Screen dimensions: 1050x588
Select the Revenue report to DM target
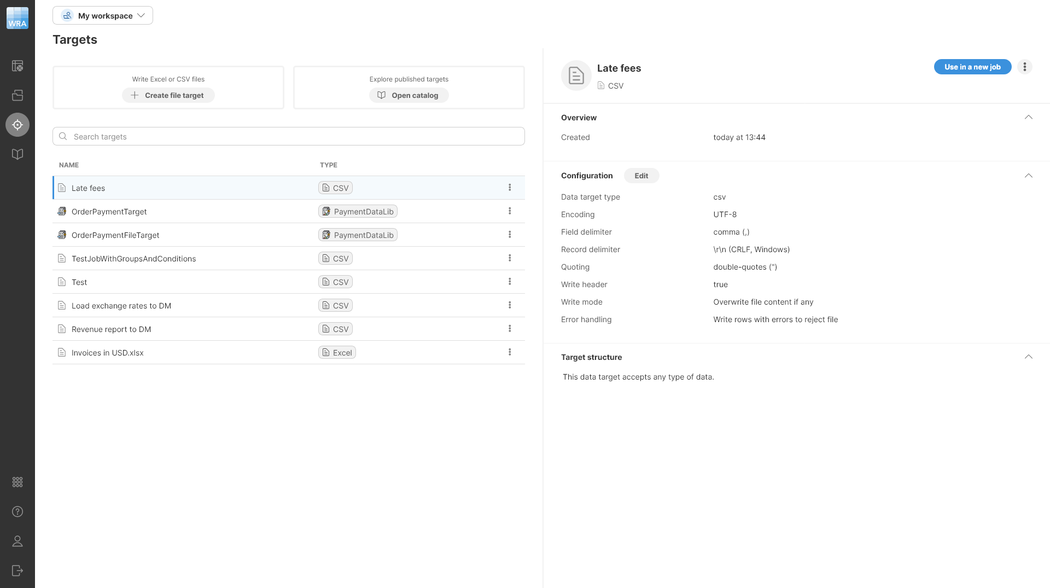(112, 329)
